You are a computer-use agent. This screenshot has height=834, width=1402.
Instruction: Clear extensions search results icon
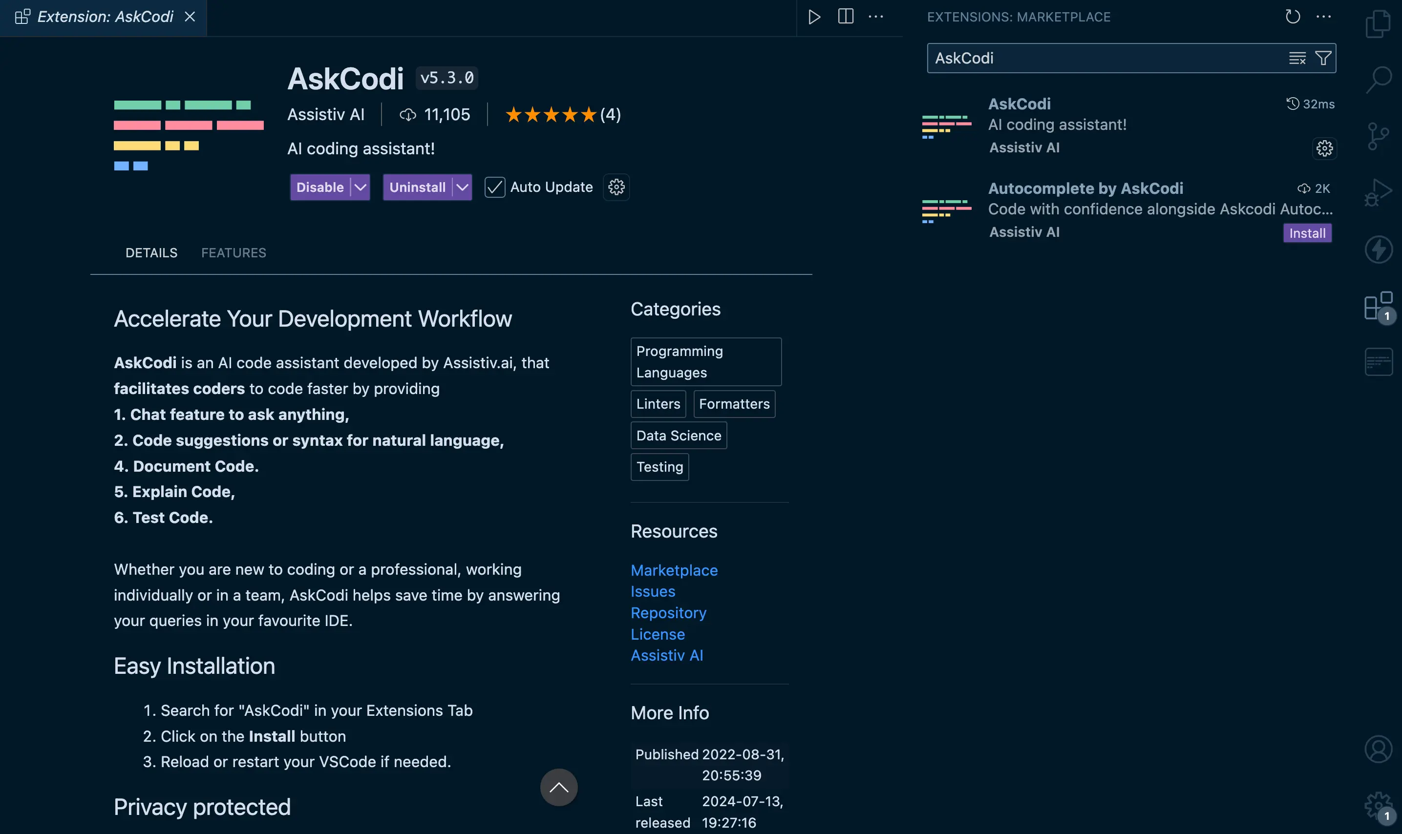(1297, 58)
